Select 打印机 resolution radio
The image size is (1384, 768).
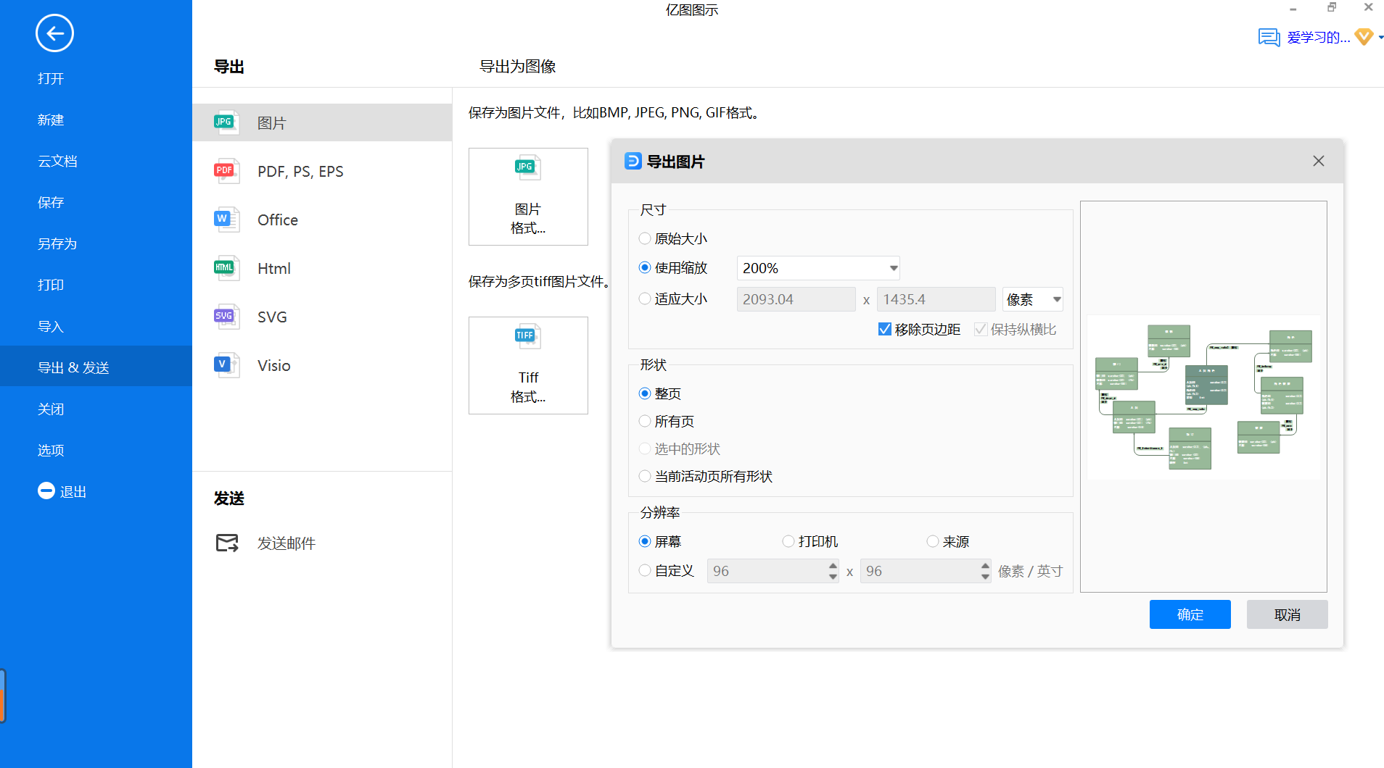pyautogui.click(x=788, y=541)
